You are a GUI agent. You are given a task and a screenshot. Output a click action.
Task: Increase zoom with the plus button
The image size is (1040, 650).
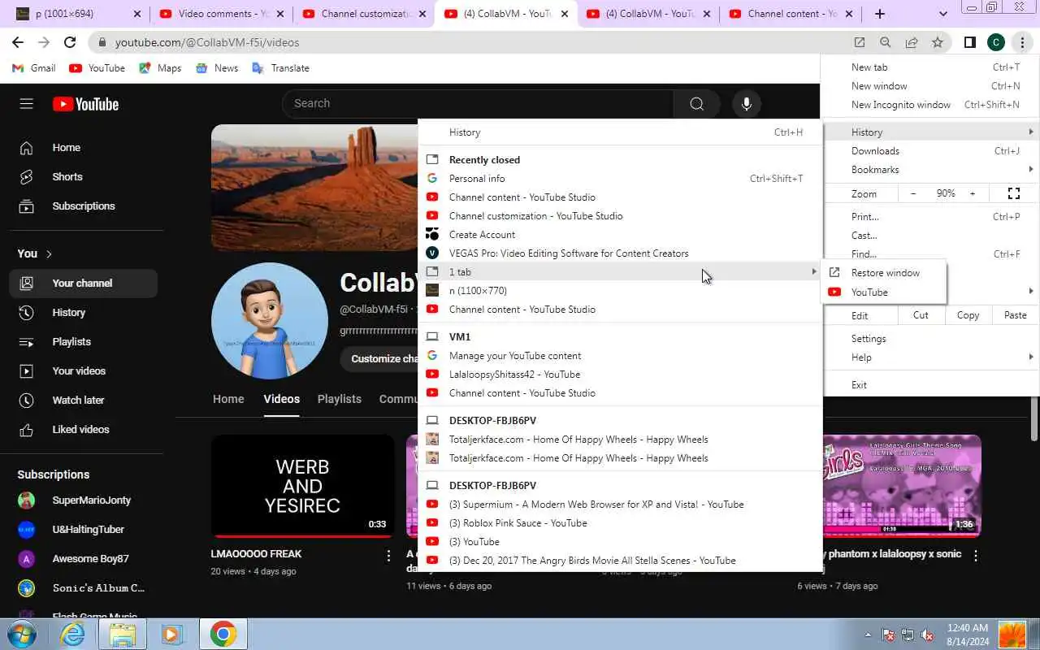pos(972,193)
